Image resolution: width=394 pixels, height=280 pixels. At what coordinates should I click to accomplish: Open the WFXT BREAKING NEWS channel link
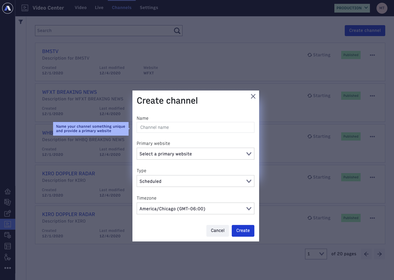pyautogui.click(x=69, y=92)
